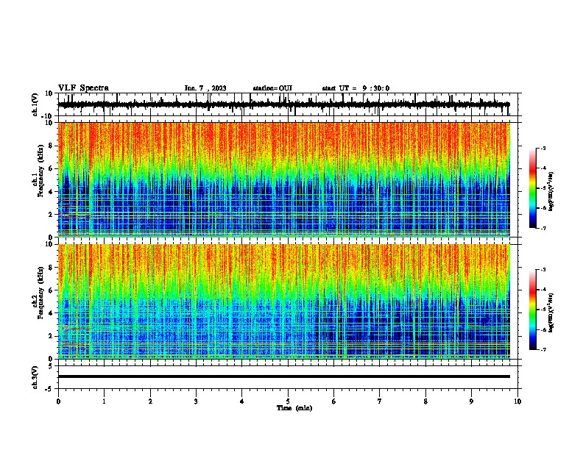Click time axis tick label "2"
The image size is (583, 450).
click(150, 401)
